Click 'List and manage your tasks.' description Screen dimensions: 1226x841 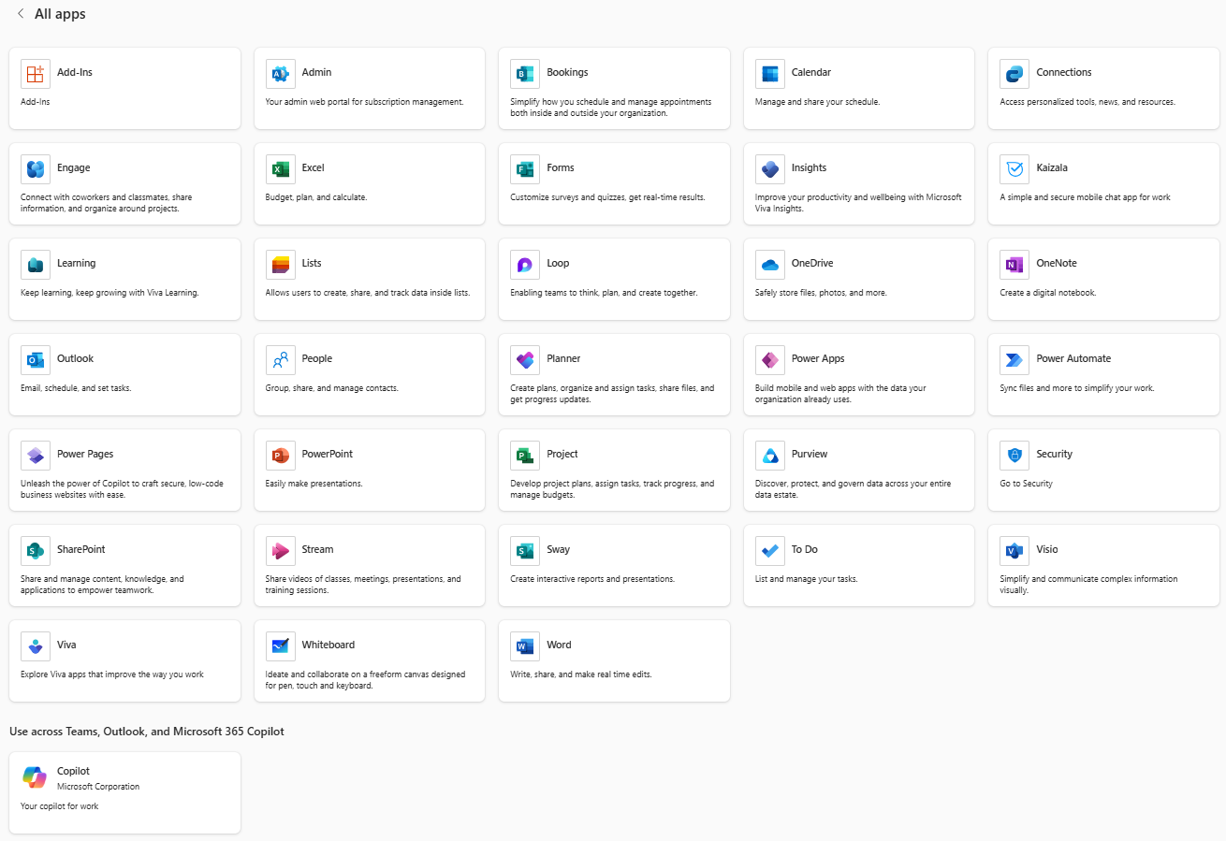(807, 579)
